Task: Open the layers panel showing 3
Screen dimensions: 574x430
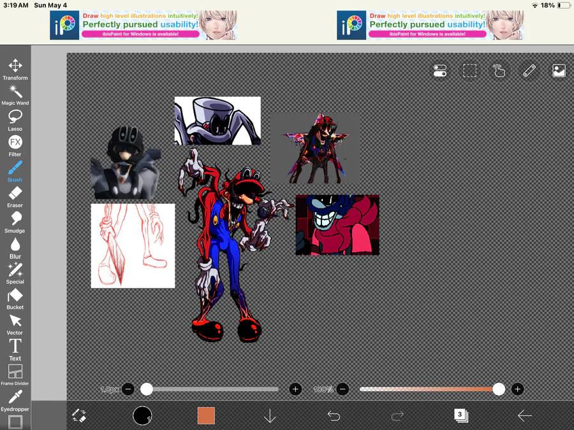Action: (x=461, y=415)
